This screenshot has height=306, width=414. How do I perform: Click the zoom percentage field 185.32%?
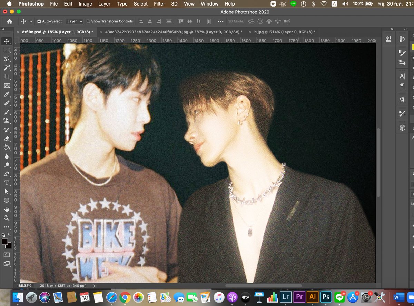coord(24,286)
